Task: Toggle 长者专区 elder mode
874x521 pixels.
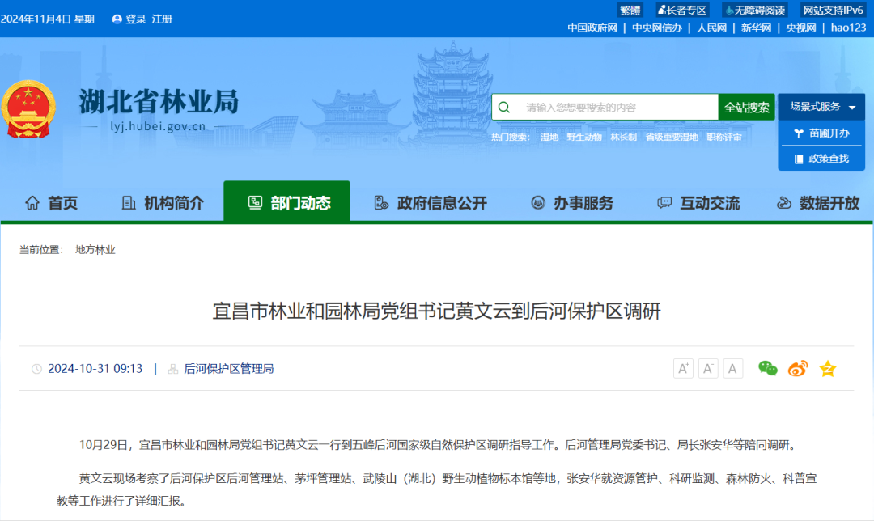Action: coord(682,10)
